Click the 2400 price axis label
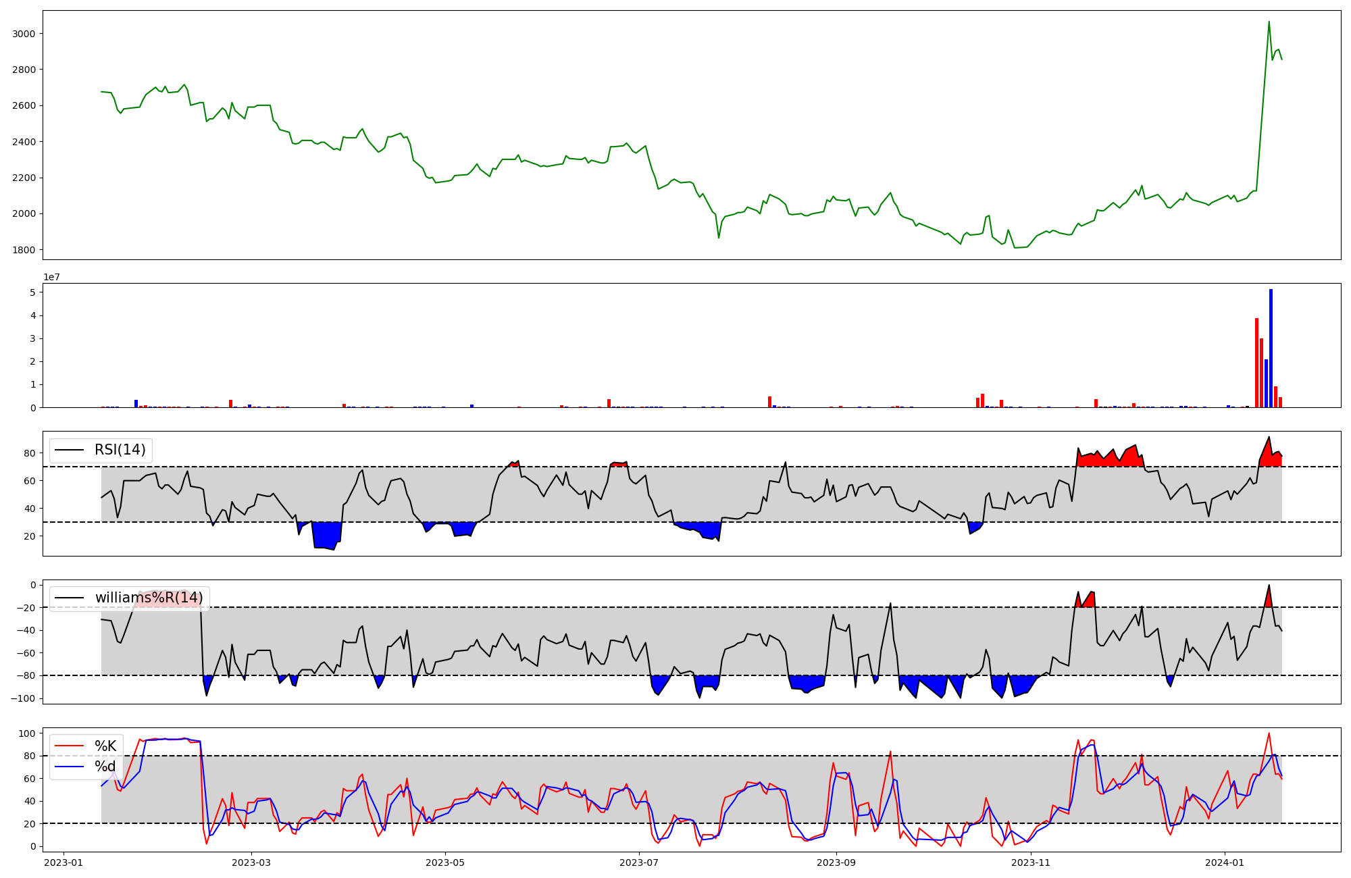The image size is (1351, 878). pyautogui.click(x=25, y=142)
